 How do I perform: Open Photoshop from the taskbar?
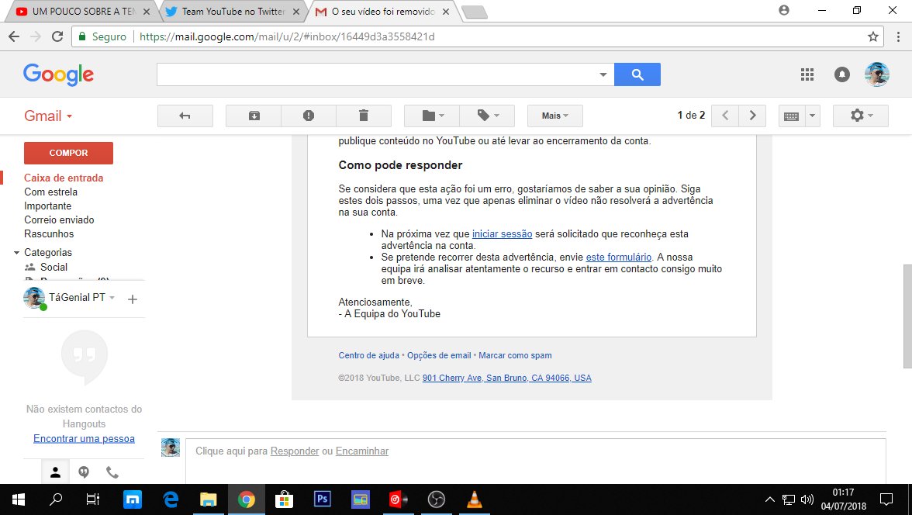[x=323, y=499]
